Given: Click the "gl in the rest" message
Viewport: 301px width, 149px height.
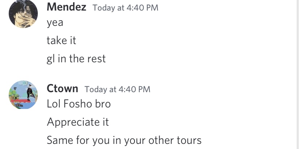Looking at the screenshot, I should pyautogui.click(x=76, y=59).
